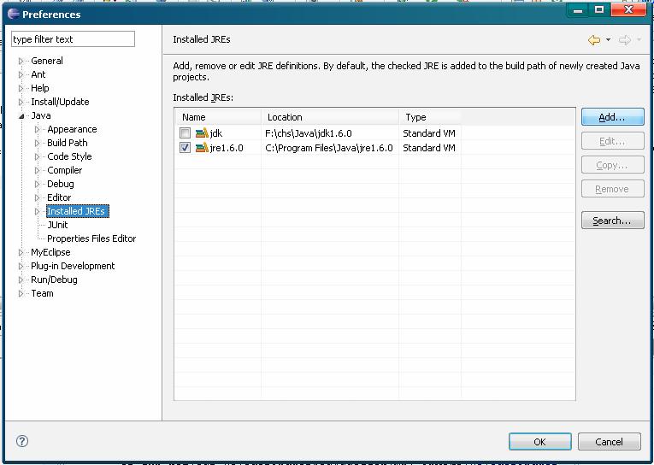Open Editor preferences under Java
The width and height of the screenshot is (654, 465).
pos(59,197)
